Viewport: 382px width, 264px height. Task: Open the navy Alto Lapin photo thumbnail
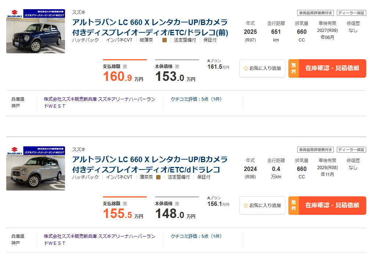point(36,31)
